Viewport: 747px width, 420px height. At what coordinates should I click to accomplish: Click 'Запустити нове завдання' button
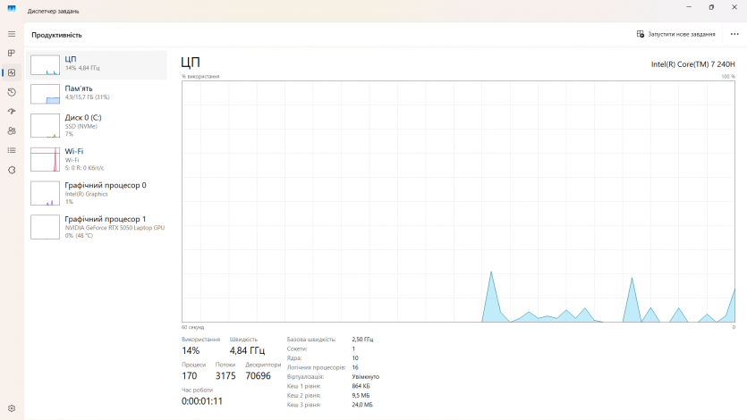coord(676,34)
